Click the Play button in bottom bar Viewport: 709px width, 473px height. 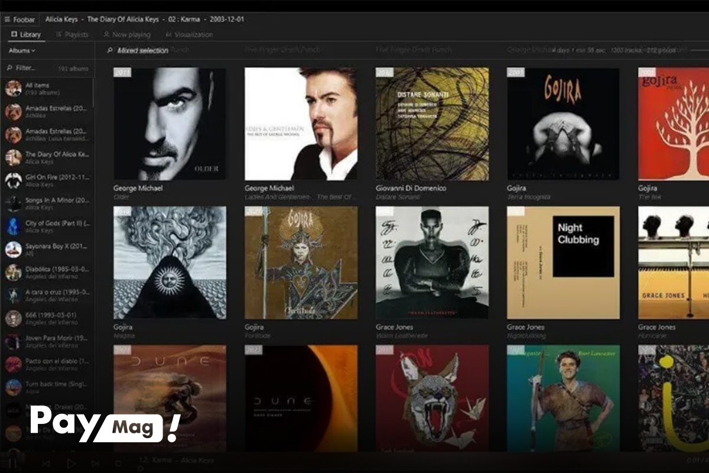click(71, 464)
